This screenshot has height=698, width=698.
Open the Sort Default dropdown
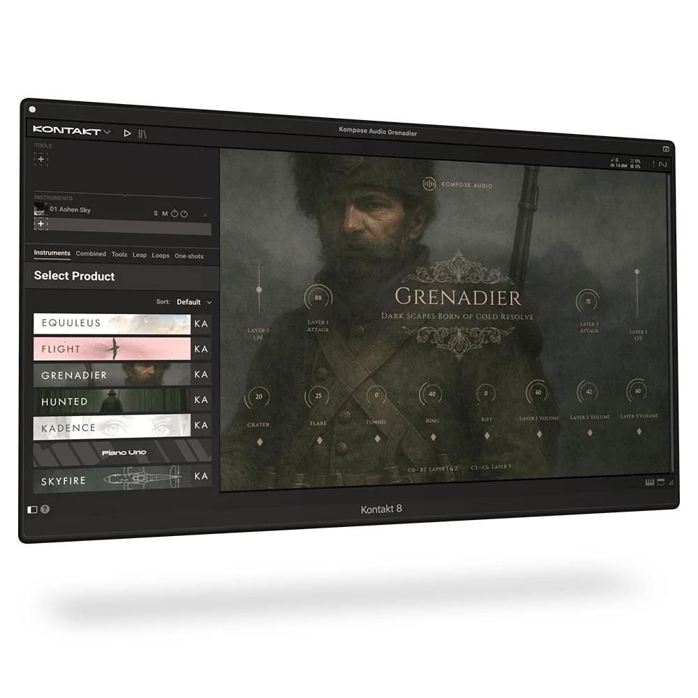tap(193, 302)
